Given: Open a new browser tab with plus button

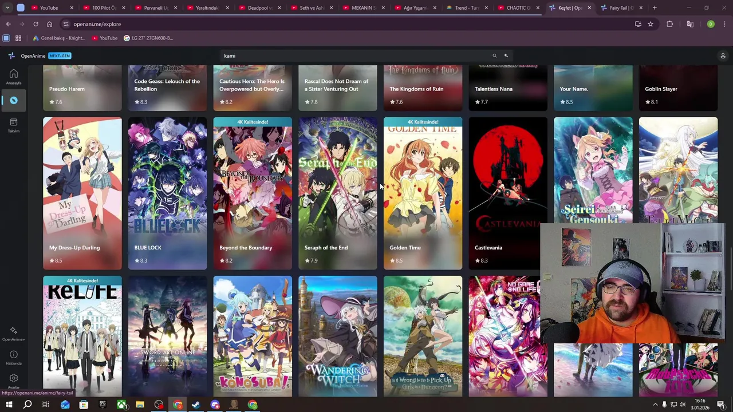Looking at the screenshot, I should point(655,7).
